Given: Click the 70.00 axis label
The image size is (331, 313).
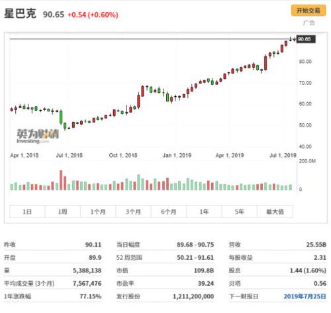Looking at the screenshot, I should (x=305, y=83).
